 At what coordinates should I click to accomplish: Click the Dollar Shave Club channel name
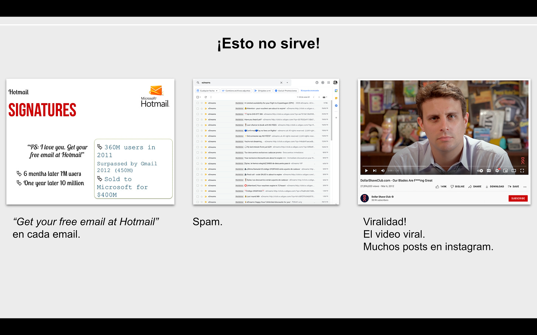tap(381, 197)
